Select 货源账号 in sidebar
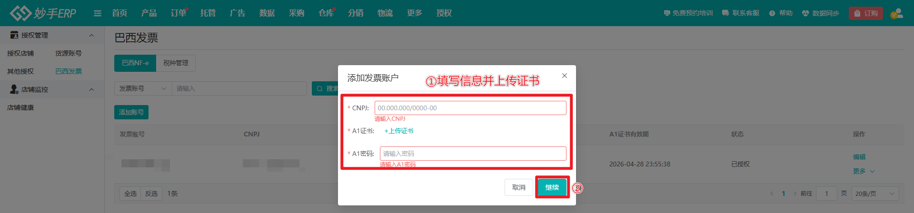Image resolution: width=914 pixels, height=213 pixels. pyautogui.click(x=69, y=53)
